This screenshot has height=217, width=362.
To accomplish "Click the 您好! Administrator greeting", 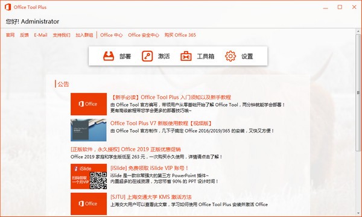I will (33, 22).
